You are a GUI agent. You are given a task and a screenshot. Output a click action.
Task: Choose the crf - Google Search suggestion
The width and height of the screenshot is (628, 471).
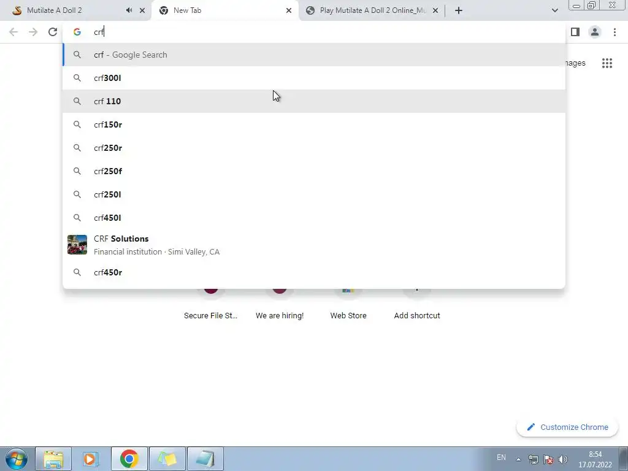[x=314, y=55]
